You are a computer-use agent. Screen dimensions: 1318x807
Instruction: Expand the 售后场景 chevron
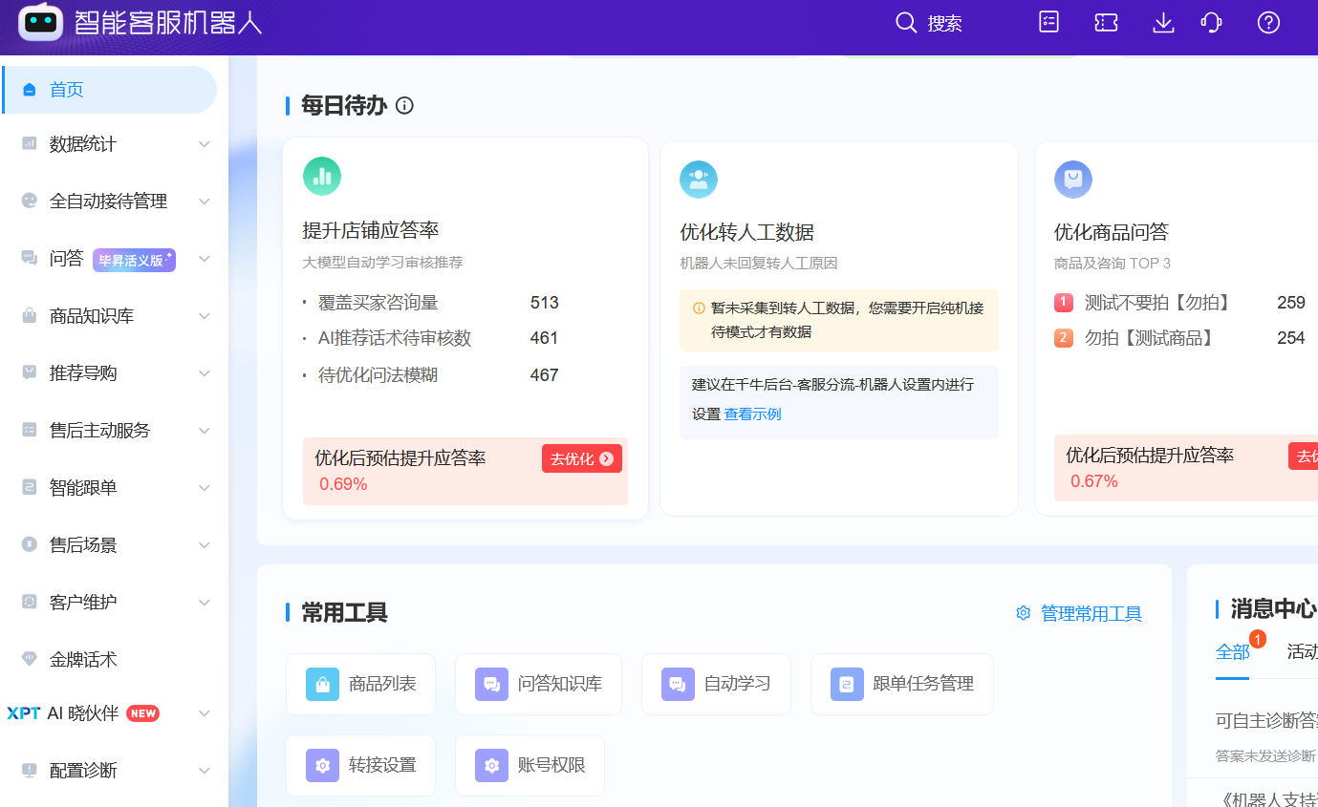[204, 545]
